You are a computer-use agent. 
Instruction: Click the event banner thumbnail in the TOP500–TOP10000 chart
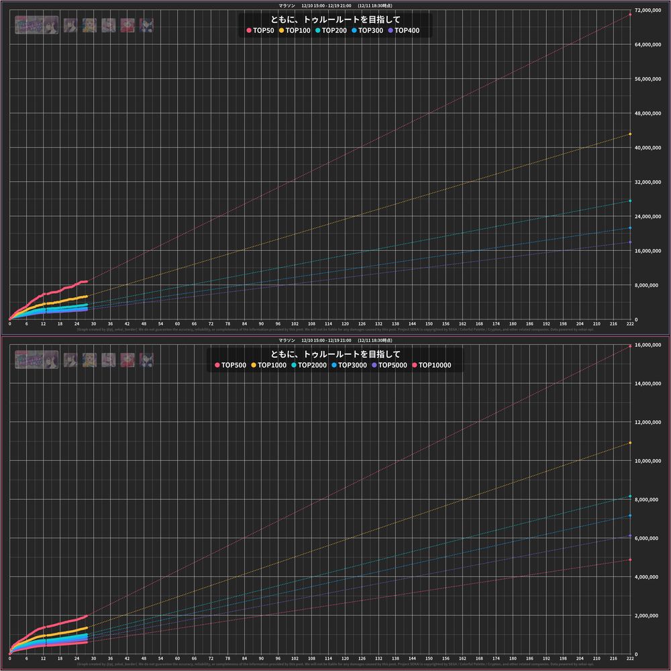[x=37, y=360]
